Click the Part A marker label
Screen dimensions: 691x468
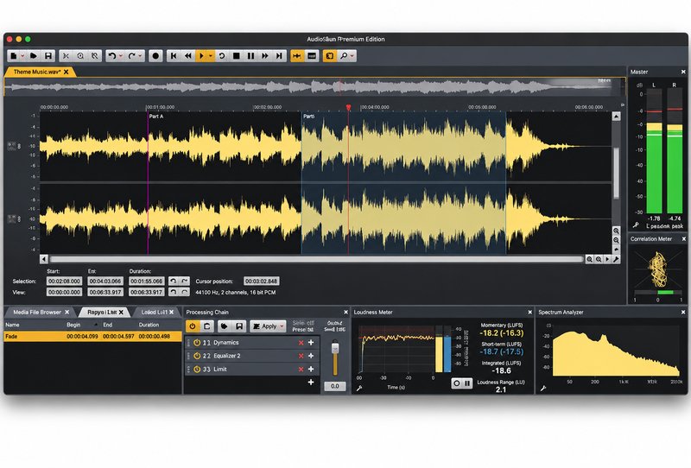click(x=156, y=117)
